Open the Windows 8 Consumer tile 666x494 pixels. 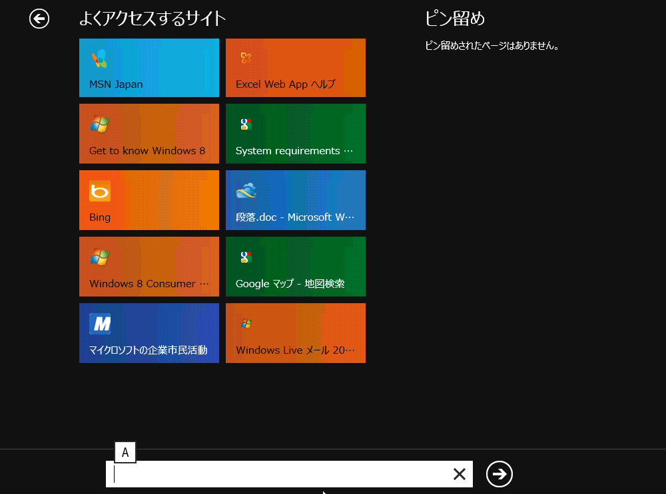(149, 267)
